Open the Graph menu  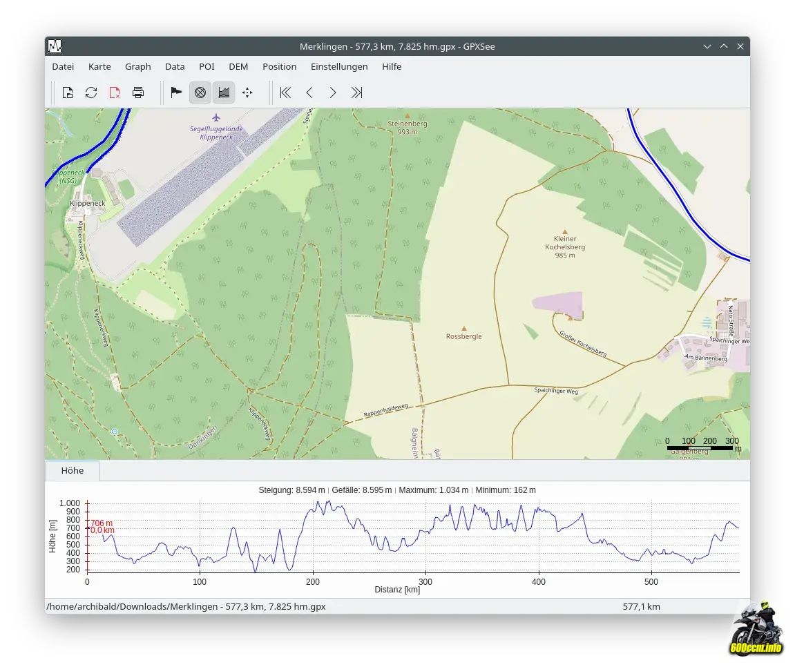(x=138, y=67)
